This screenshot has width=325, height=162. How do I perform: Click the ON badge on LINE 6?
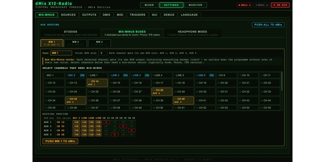click(x=211, y=75)
